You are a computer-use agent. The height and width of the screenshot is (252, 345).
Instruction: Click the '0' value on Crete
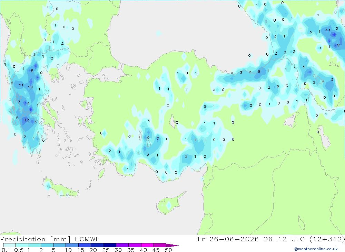pos(68,195)
